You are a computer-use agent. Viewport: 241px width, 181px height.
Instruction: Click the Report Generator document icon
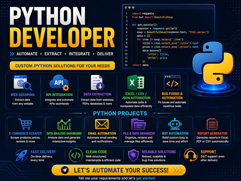point(212,124)
